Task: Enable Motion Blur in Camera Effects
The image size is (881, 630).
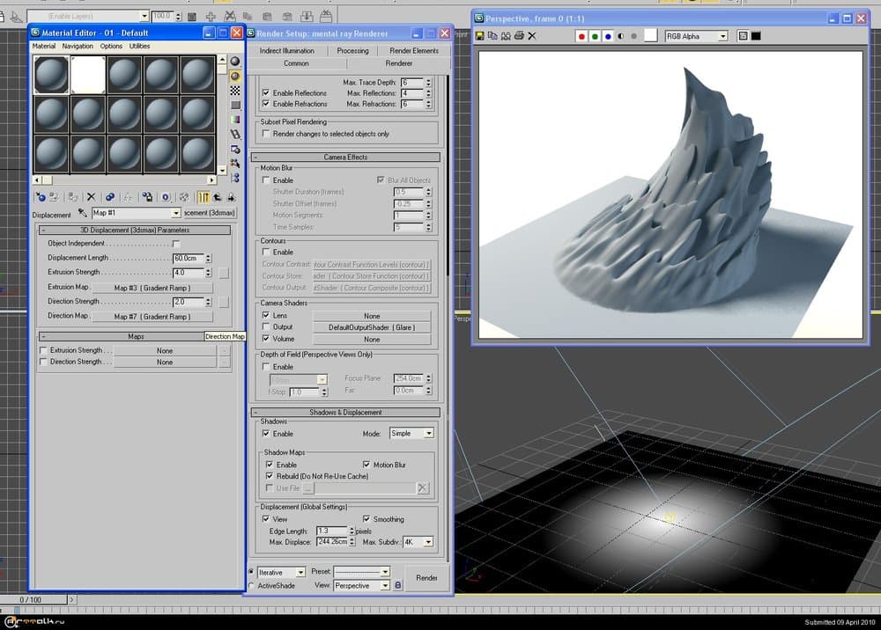Action: (x=267, y=179)
